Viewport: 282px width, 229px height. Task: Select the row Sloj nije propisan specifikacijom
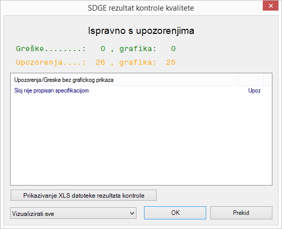(141, 90)
